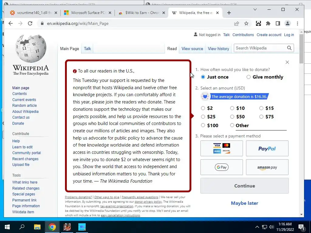Open the View source tab
The image size is (311, 233).
pyautogui.click(x=192, y=49)
